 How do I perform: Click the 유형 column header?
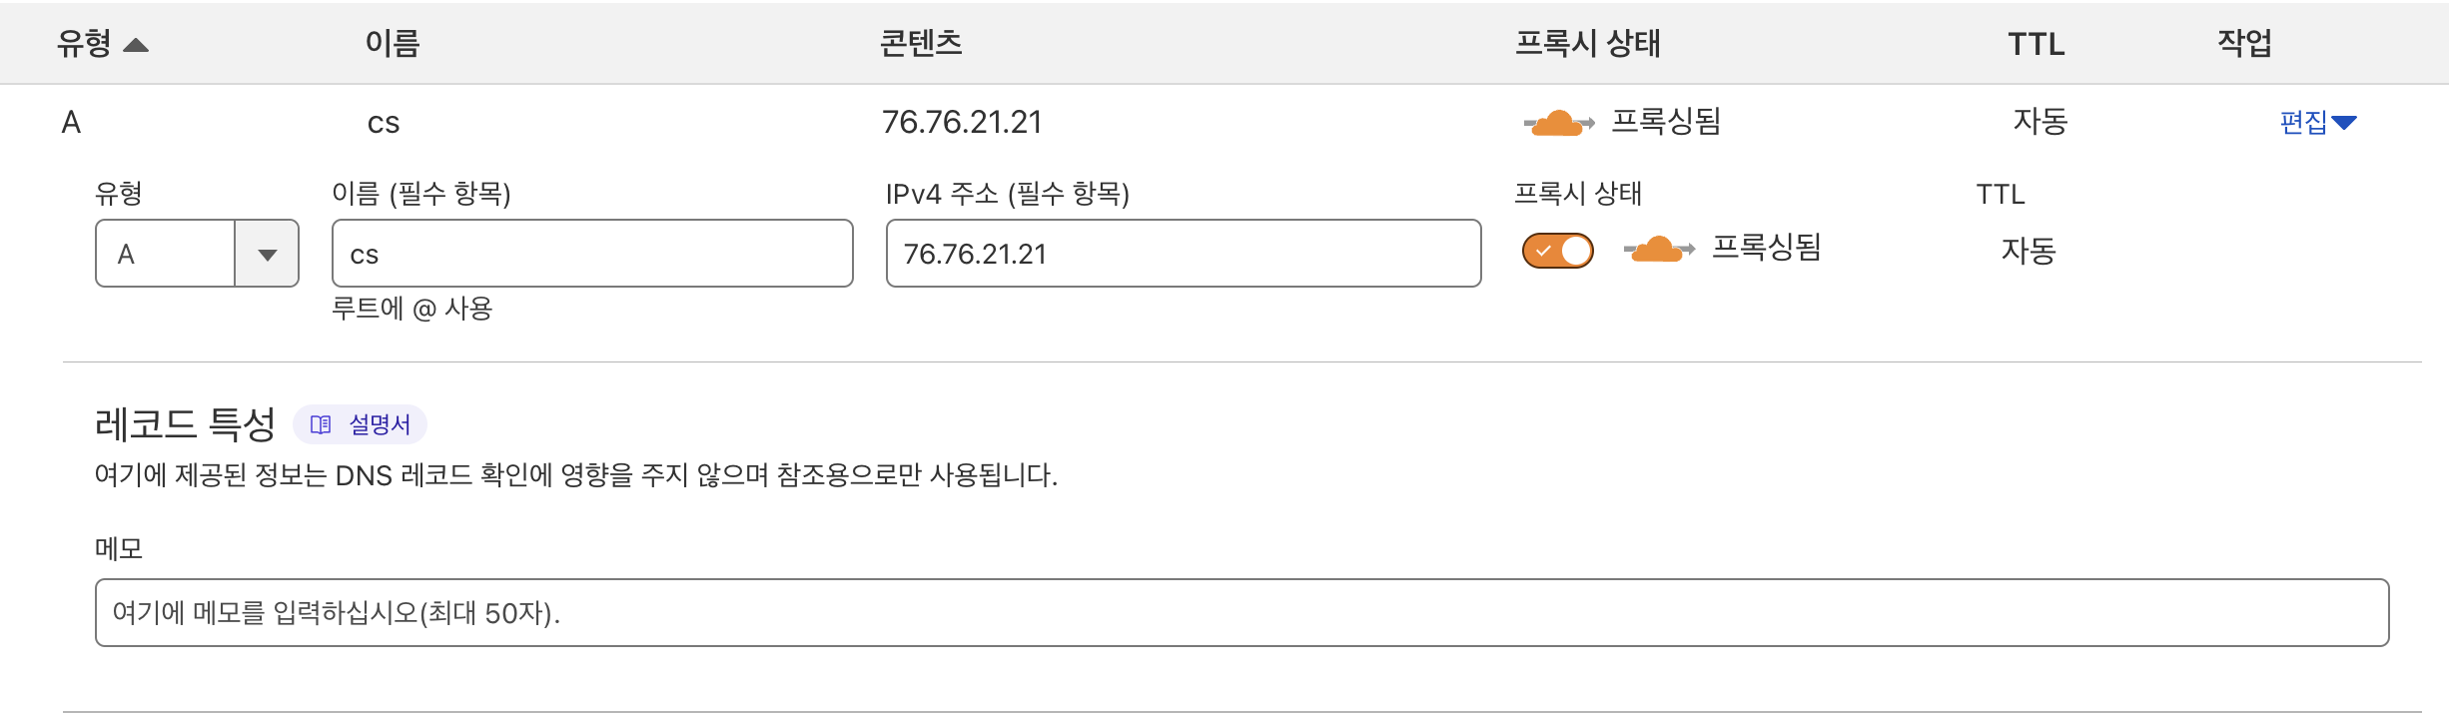(x=84, y=44)
